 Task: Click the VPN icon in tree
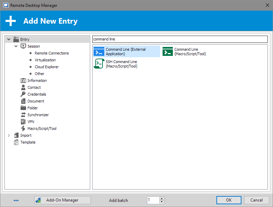(x=23, y=122)
